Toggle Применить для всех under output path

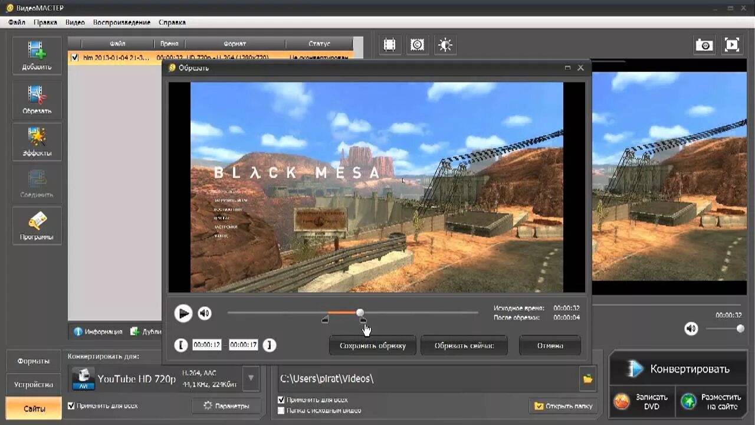281,400
